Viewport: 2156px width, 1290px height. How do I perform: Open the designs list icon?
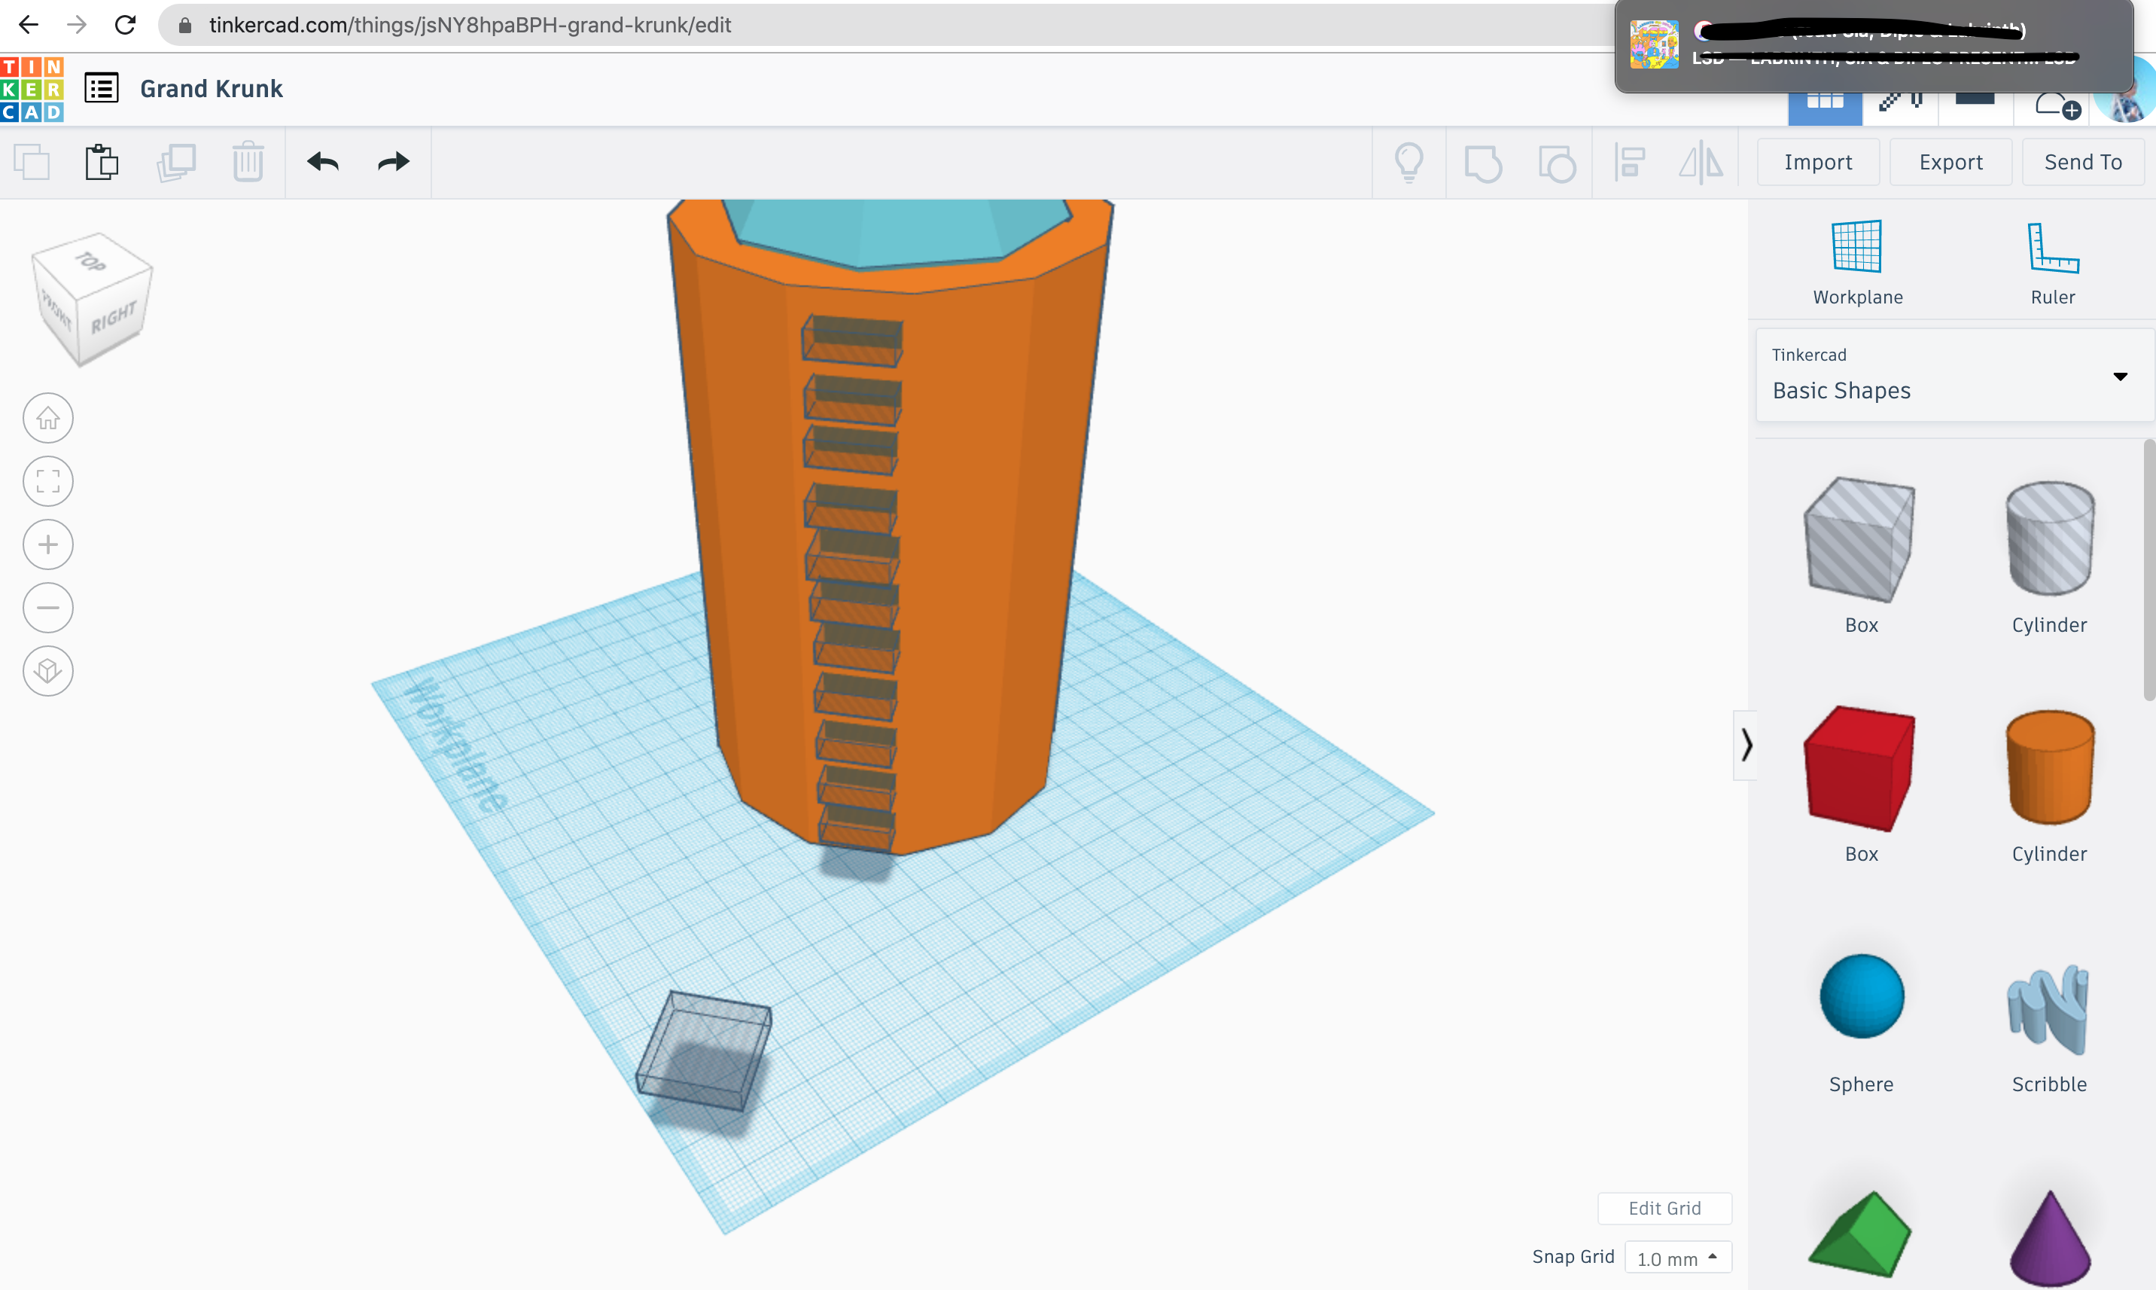tap(102, 88)
